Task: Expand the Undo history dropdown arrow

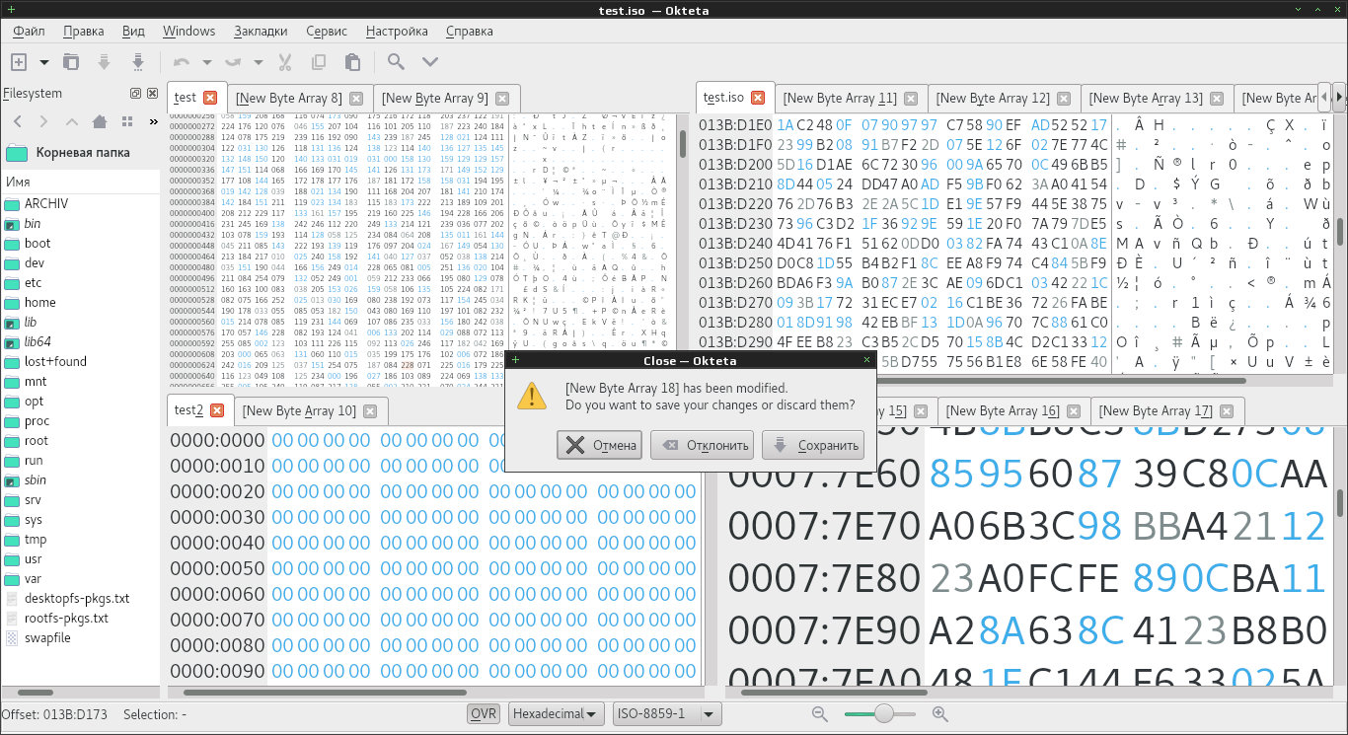Action: pyautogui.click(x=206, y=62)
